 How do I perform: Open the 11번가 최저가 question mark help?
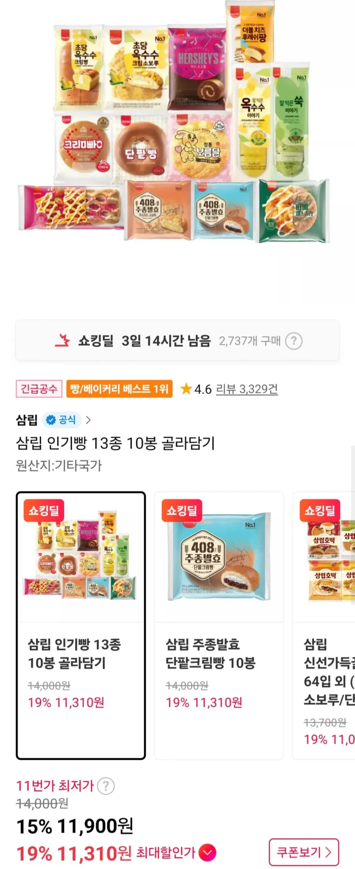point(106,786)
